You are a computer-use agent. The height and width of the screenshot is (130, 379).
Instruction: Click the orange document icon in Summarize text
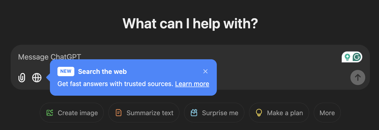click(119, 113)
